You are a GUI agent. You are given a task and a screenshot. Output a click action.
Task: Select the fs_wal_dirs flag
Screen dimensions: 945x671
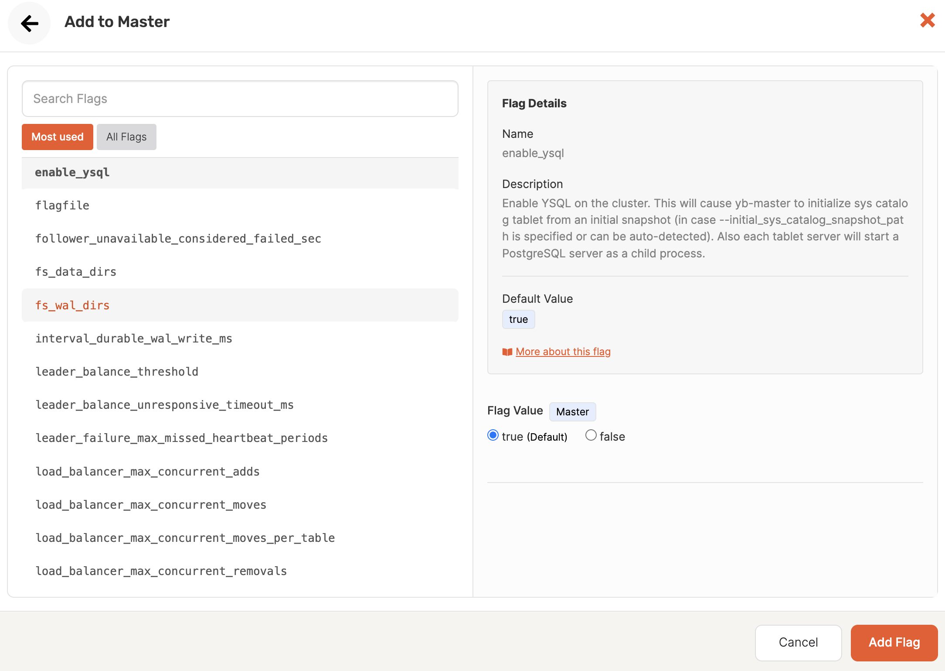point(72,305)
